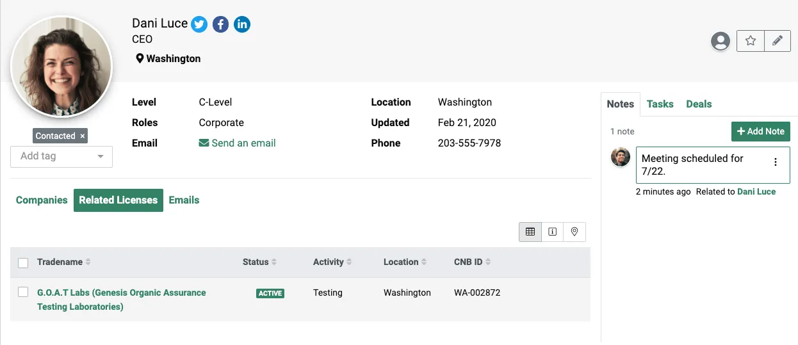The height and width of the screenshot is (345, 798).
Task: Open the Companies tab
Action: click(x=42, y=200)
